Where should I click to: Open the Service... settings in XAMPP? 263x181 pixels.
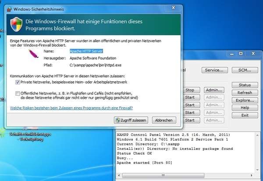pyautogui.click(x=214, y=70)
